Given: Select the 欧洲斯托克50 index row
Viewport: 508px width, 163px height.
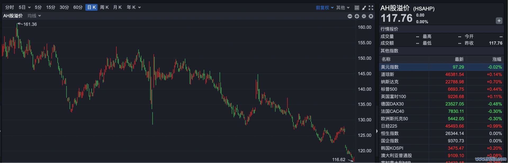Looking at the screenshot, I should pos(442,119).
